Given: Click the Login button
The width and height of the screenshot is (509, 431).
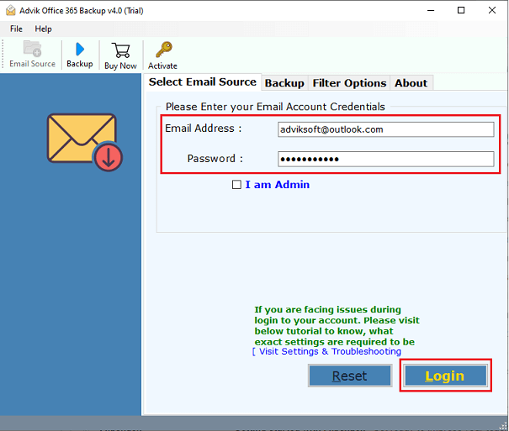Looking at the screenshot, I should (x=445, y=376).
